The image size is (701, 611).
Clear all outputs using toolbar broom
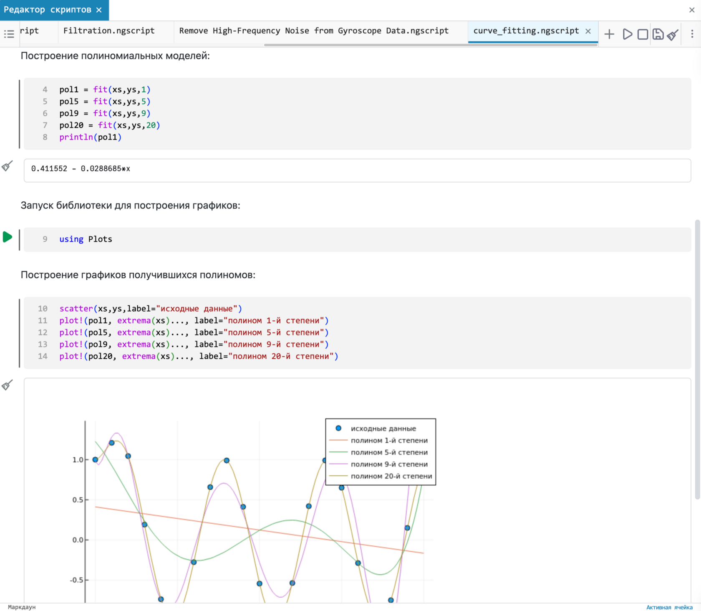pos(672,35)
